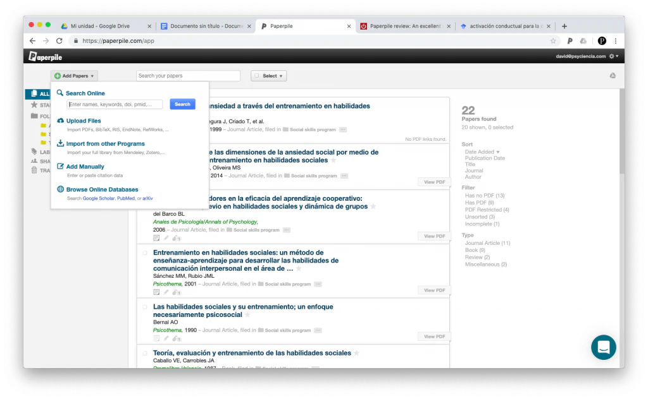
Task: Choose Upload Files from the Add Papers menu
Action: pos(84,121)
